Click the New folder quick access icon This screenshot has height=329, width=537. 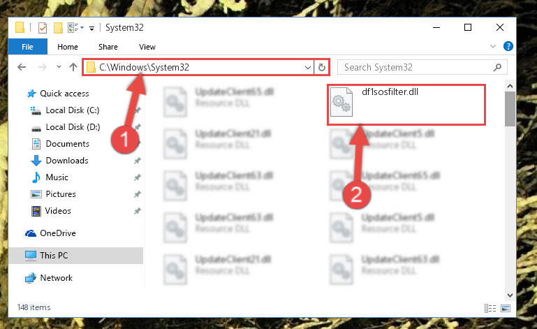[x=58, y=28]
